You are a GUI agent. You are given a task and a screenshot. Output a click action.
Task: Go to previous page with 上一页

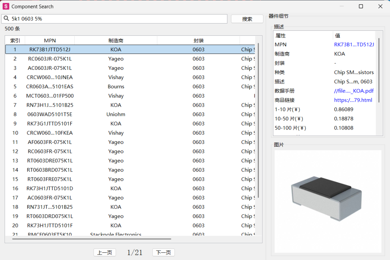(104, 252)
